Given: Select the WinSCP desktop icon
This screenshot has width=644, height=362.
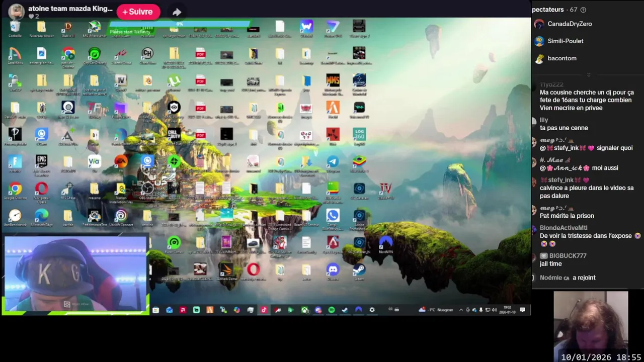Looking at the screenshot, I should pos(15,83).
